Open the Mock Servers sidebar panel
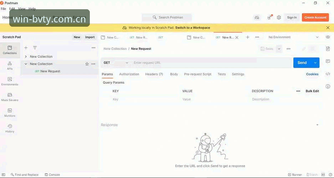Screen dimensions: 334x178 click(10, 97)
